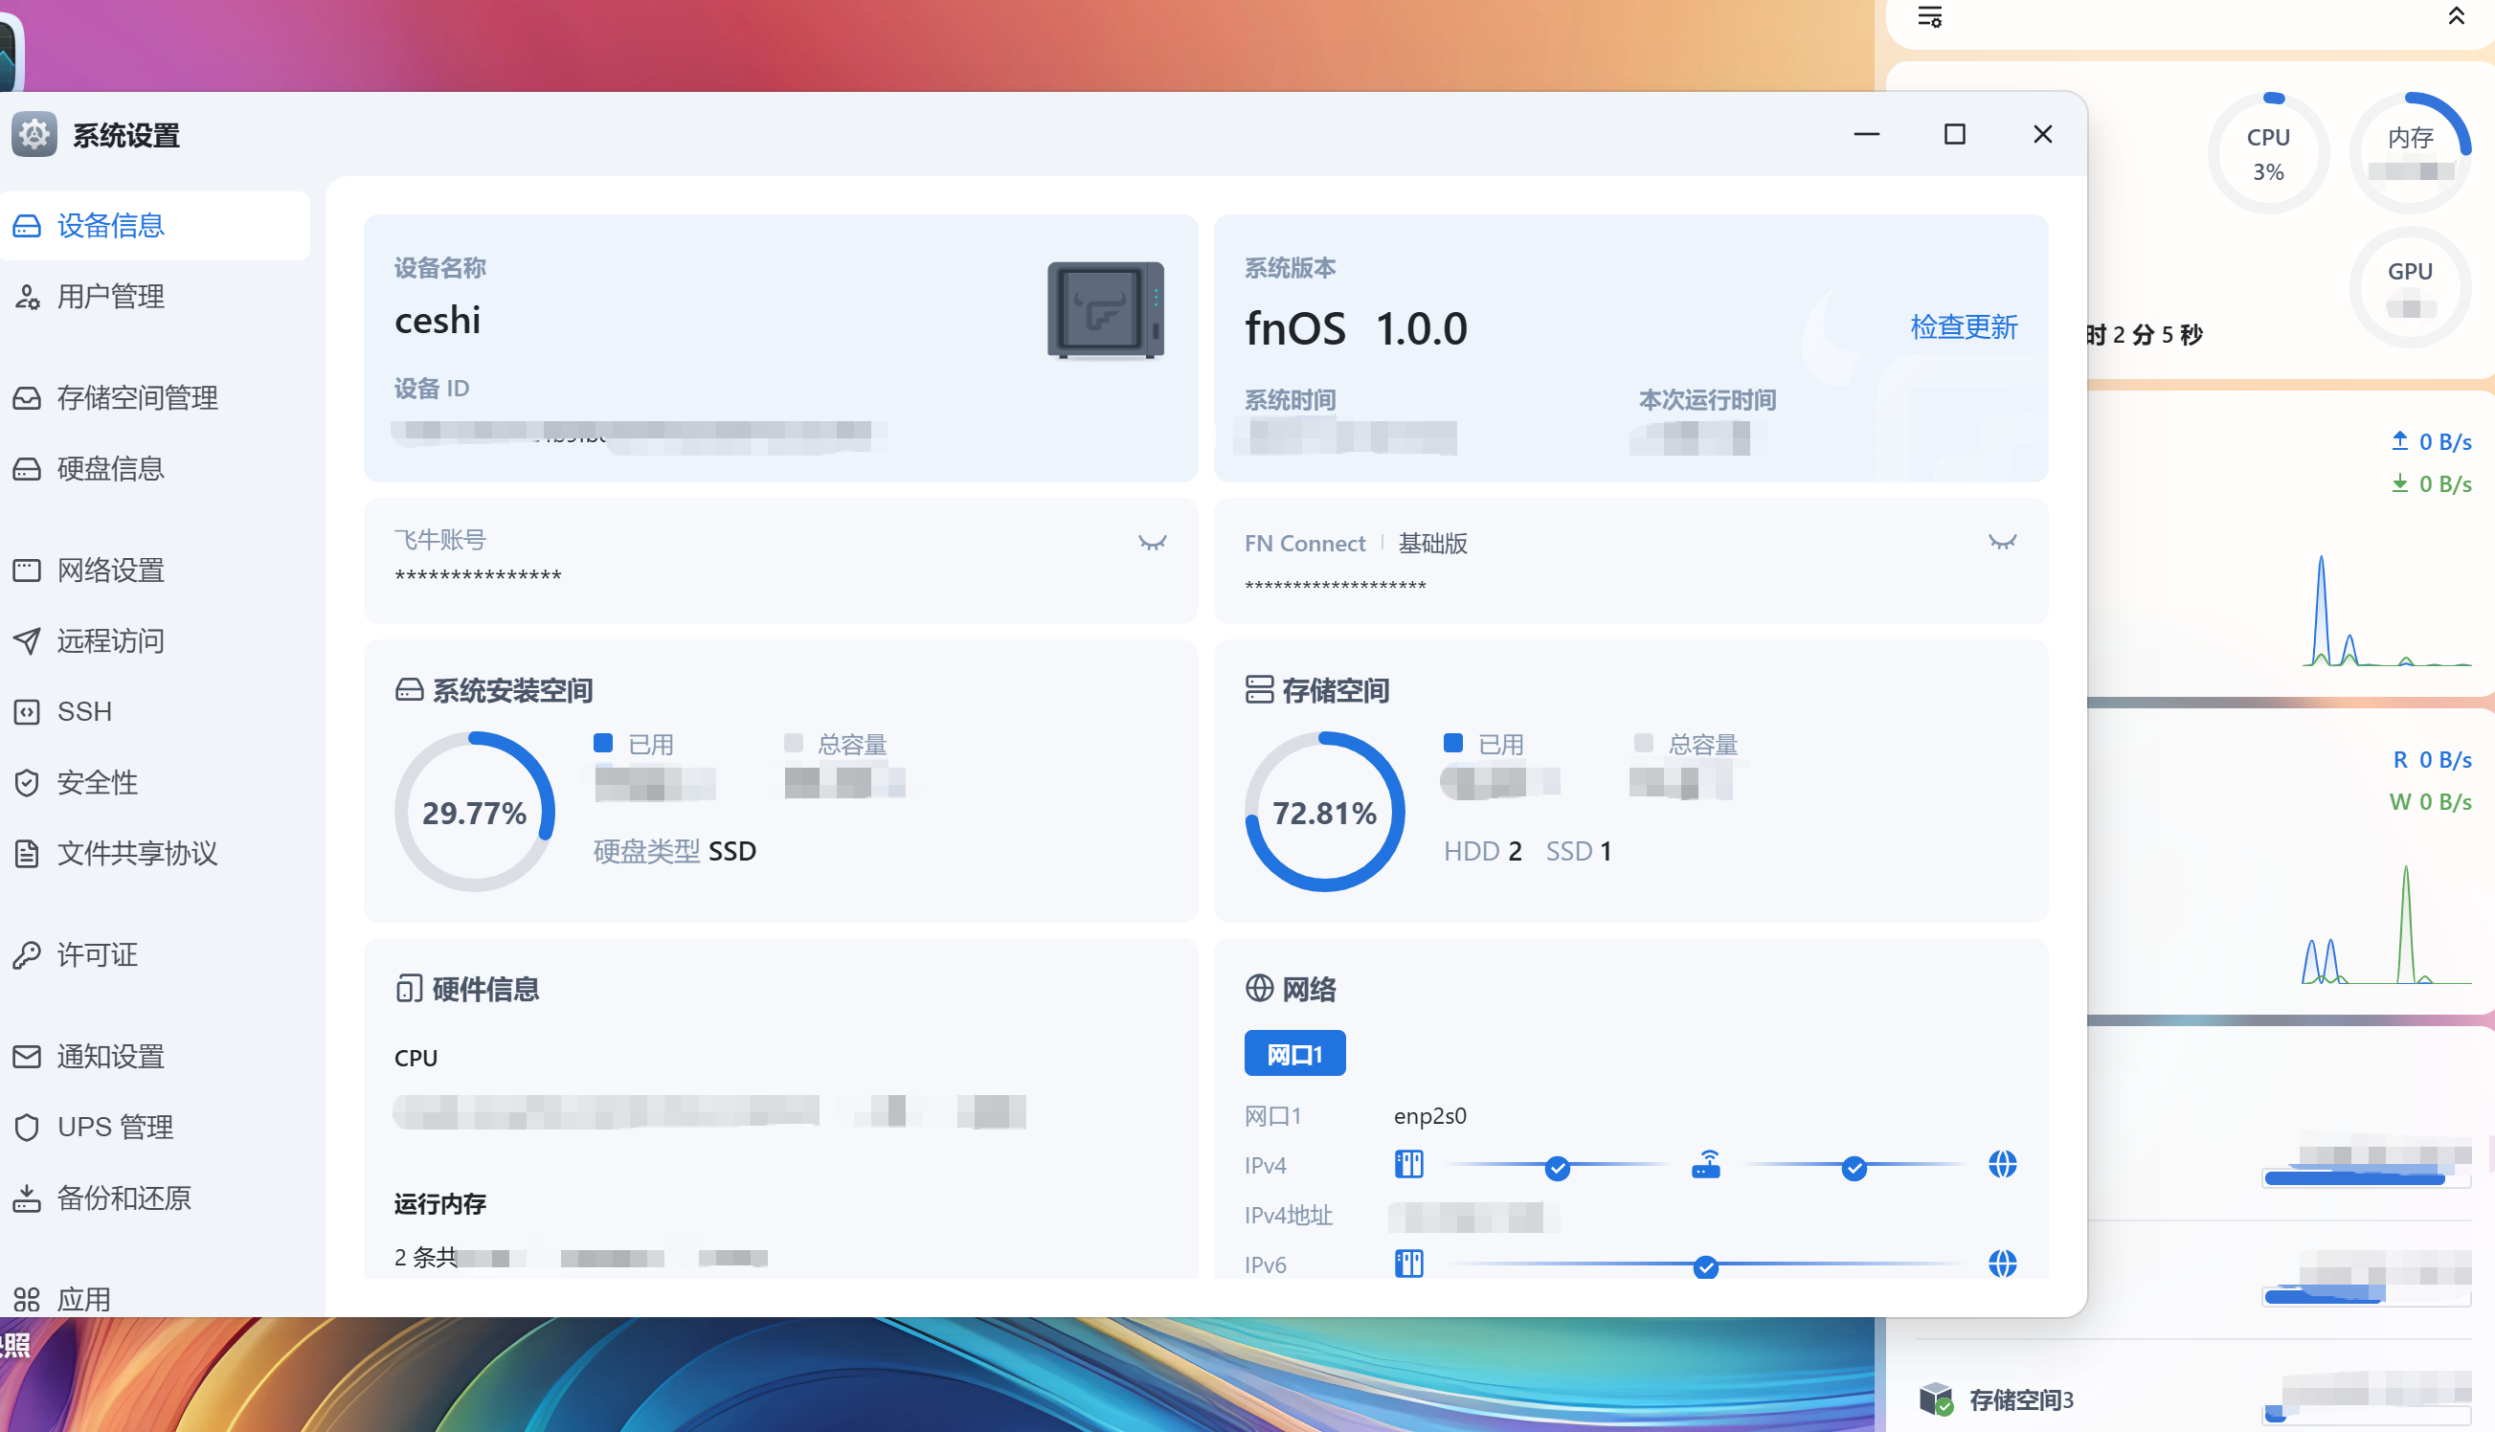Reveal the hidden 飞牛账号 with eye icon

click(1152, 543)
